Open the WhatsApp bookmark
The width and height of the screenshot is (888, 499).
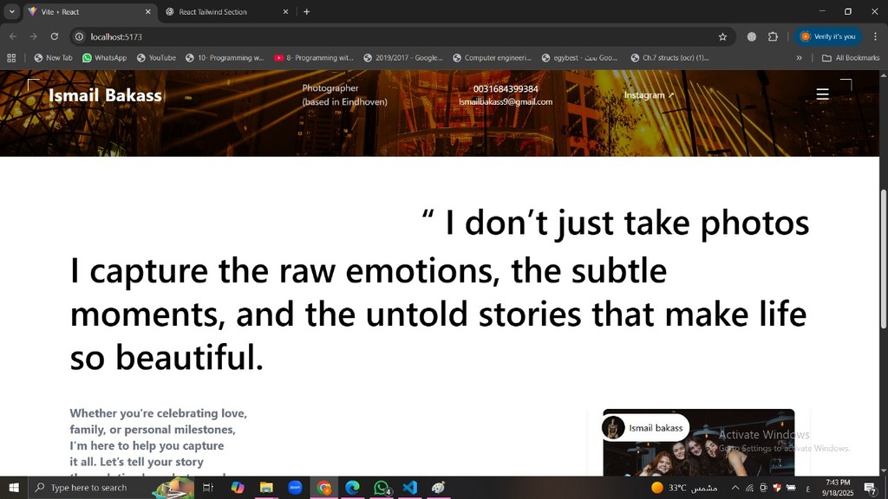[x=105, y=58]
